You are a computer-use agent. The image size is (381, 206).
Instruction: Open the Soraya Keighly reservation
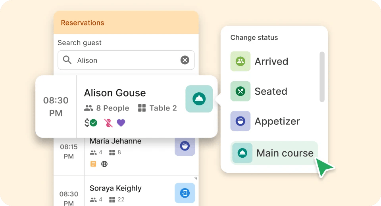pyautogui.click(x=126, y=191)
